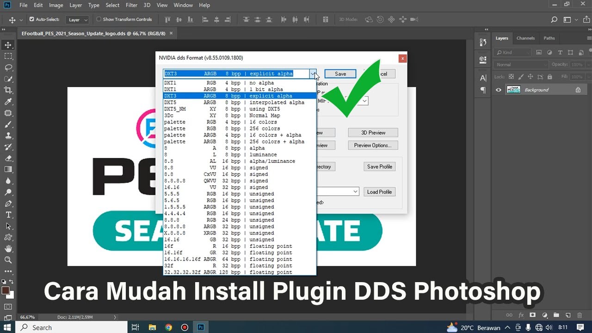Select the Pen tool
592x333 pixels.
point(8,203)
